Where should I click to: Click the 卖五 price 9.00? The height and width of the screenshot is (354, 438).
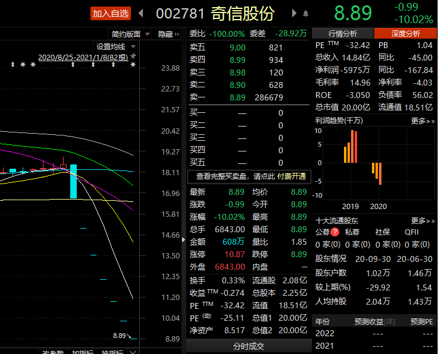click(237, 48)
